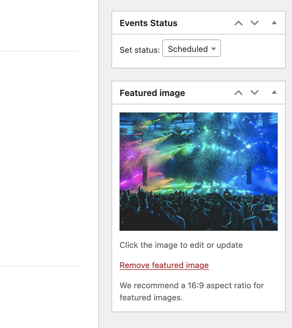Viewport: 292px width, 328px height.
Task: Toggle the Featured image panel triangle
Action: tap(274, 93)
